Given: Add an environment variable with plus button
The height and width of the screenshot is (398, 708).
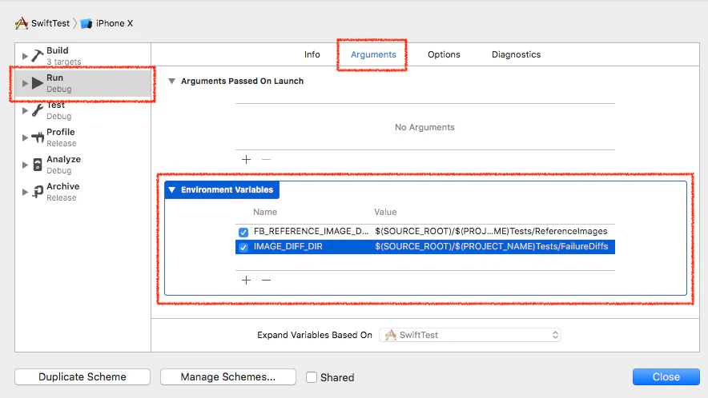Looking at the screenshot, I should [246, 280].
